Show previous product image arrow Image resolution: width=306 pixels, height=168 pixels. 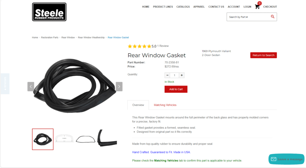click(x=31, y=86)
